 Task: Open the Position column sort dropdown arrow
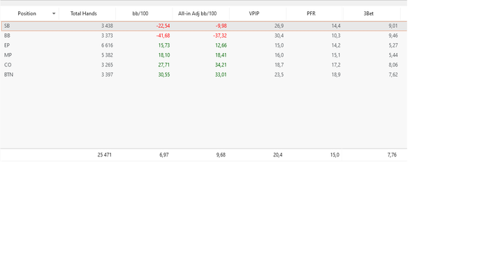click(x=54, y=14)
